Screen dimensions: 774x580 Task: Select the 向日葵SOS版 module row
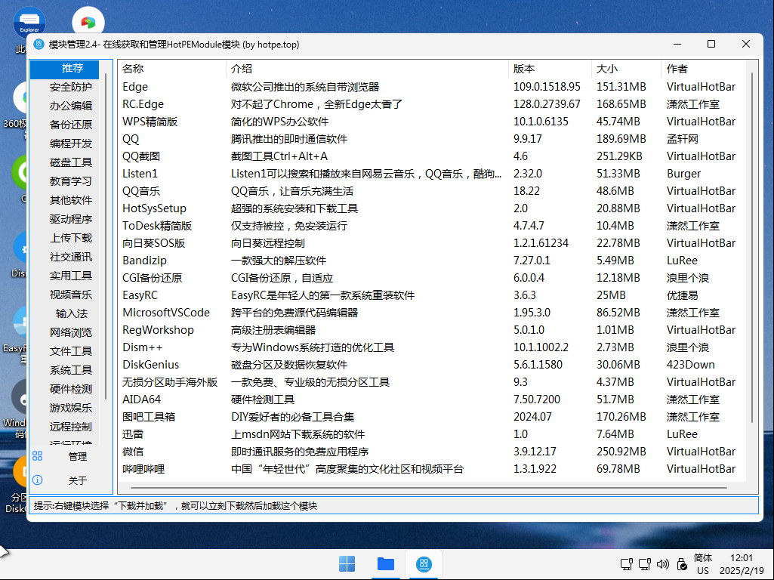click(x=432, y=243)
